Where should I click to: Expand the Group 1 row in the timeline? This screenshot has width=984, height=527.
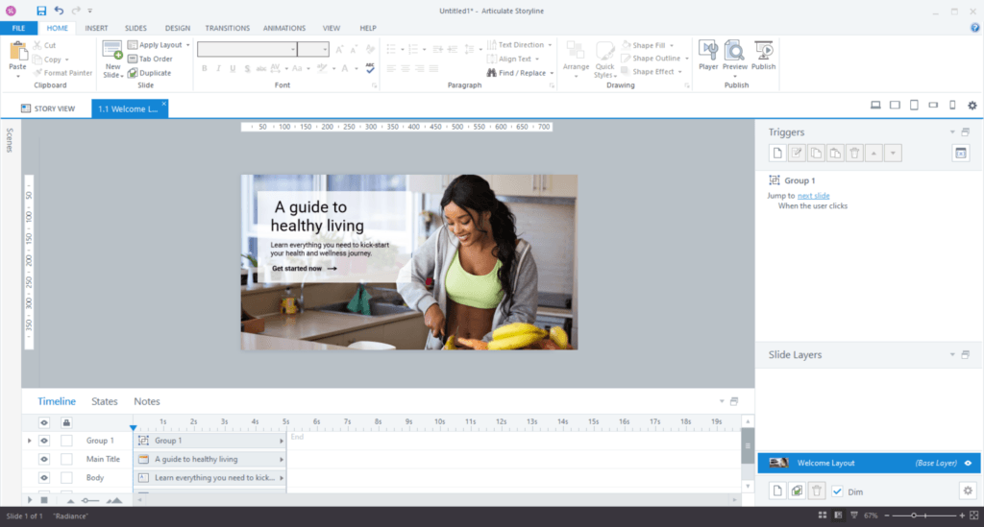[x=30, y=441]
